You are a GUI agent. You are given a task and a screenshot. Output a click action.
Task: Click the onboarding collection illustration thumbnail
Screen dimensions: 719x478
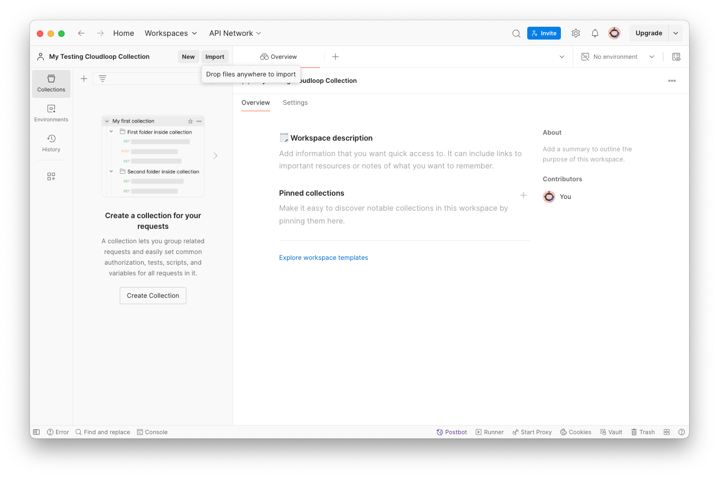tap(153, 156)
